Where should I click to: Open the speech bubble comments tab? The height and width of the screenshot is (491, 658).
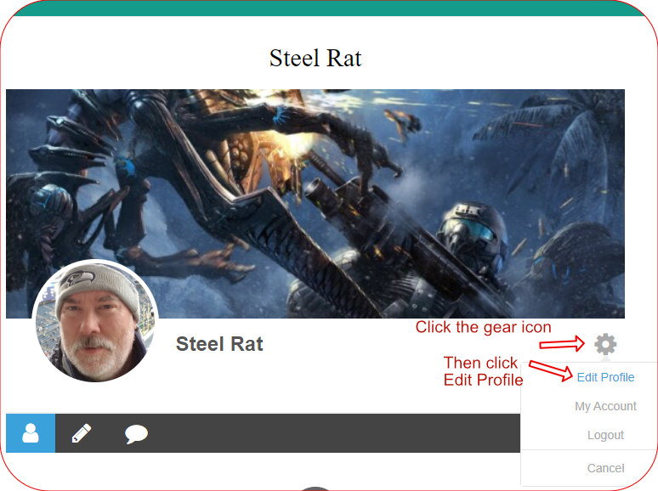136,434
